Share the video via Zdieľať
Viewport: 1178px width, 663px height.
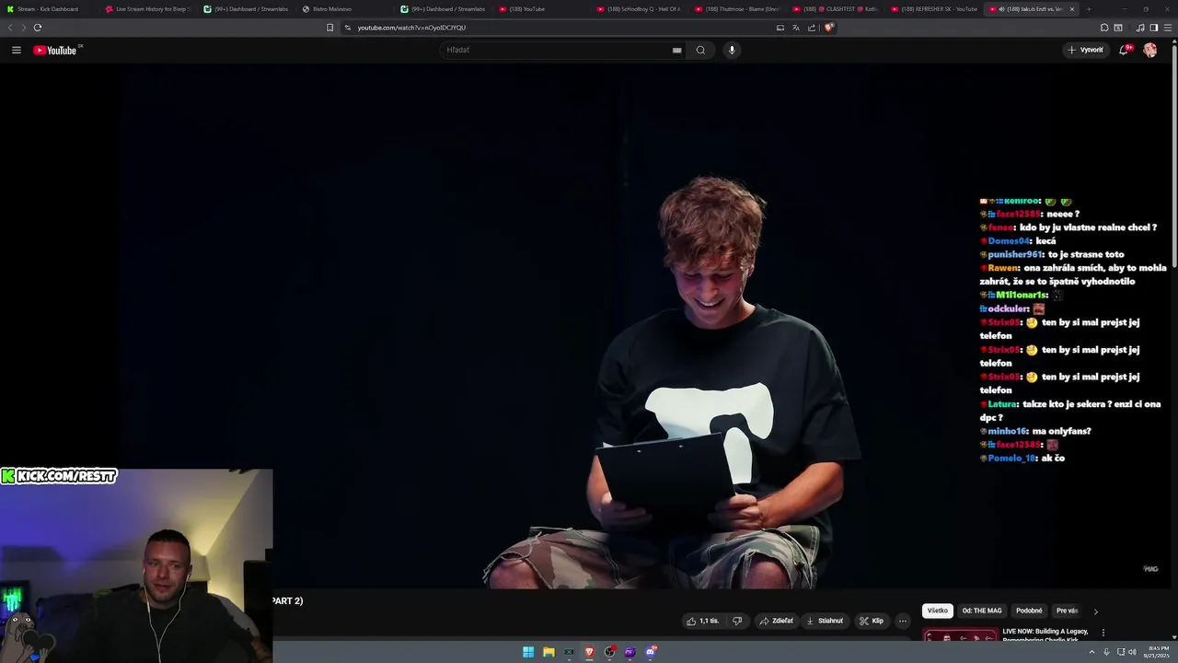tap(777, 621)
